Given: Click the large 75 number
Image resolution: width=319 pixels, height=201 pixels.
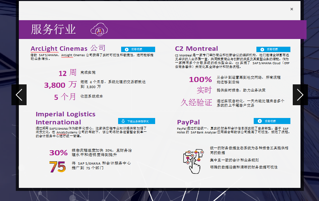Looking at the screenshot, I should coord(58,167).
